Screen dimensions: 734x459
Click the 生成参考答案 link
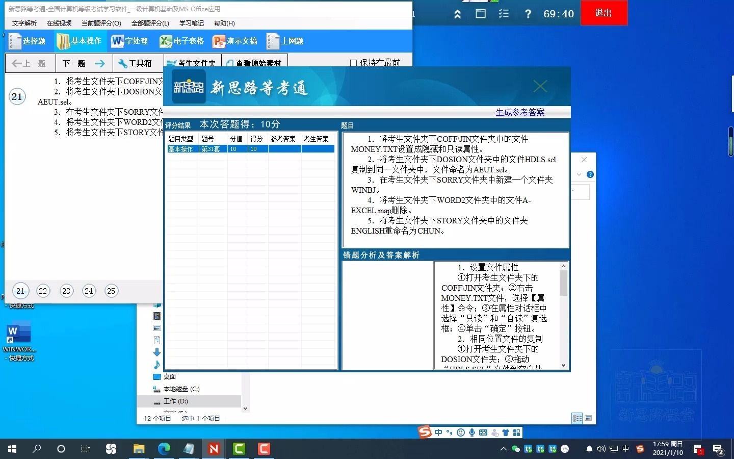(x=520, y=112)
